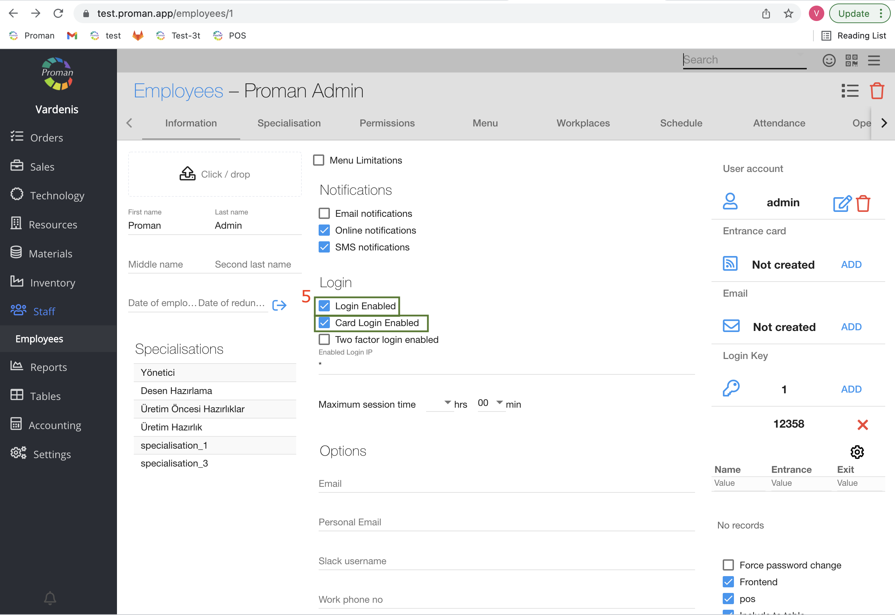Click the blue arrow icon beside the date of redundancy

279,305
